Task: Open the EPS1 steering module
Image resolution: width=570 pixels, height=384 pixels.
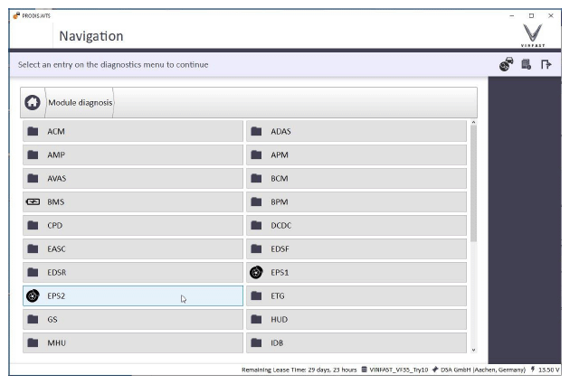Action: tap(356, 272)
